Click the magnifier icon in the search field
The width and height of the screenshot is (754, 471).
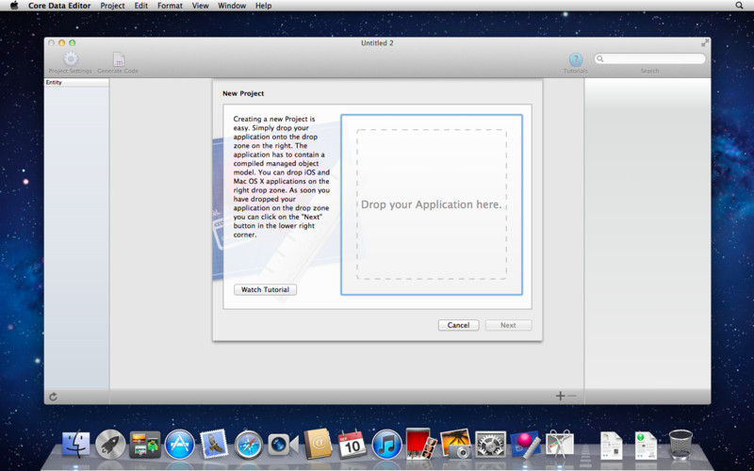pos(600,59)
